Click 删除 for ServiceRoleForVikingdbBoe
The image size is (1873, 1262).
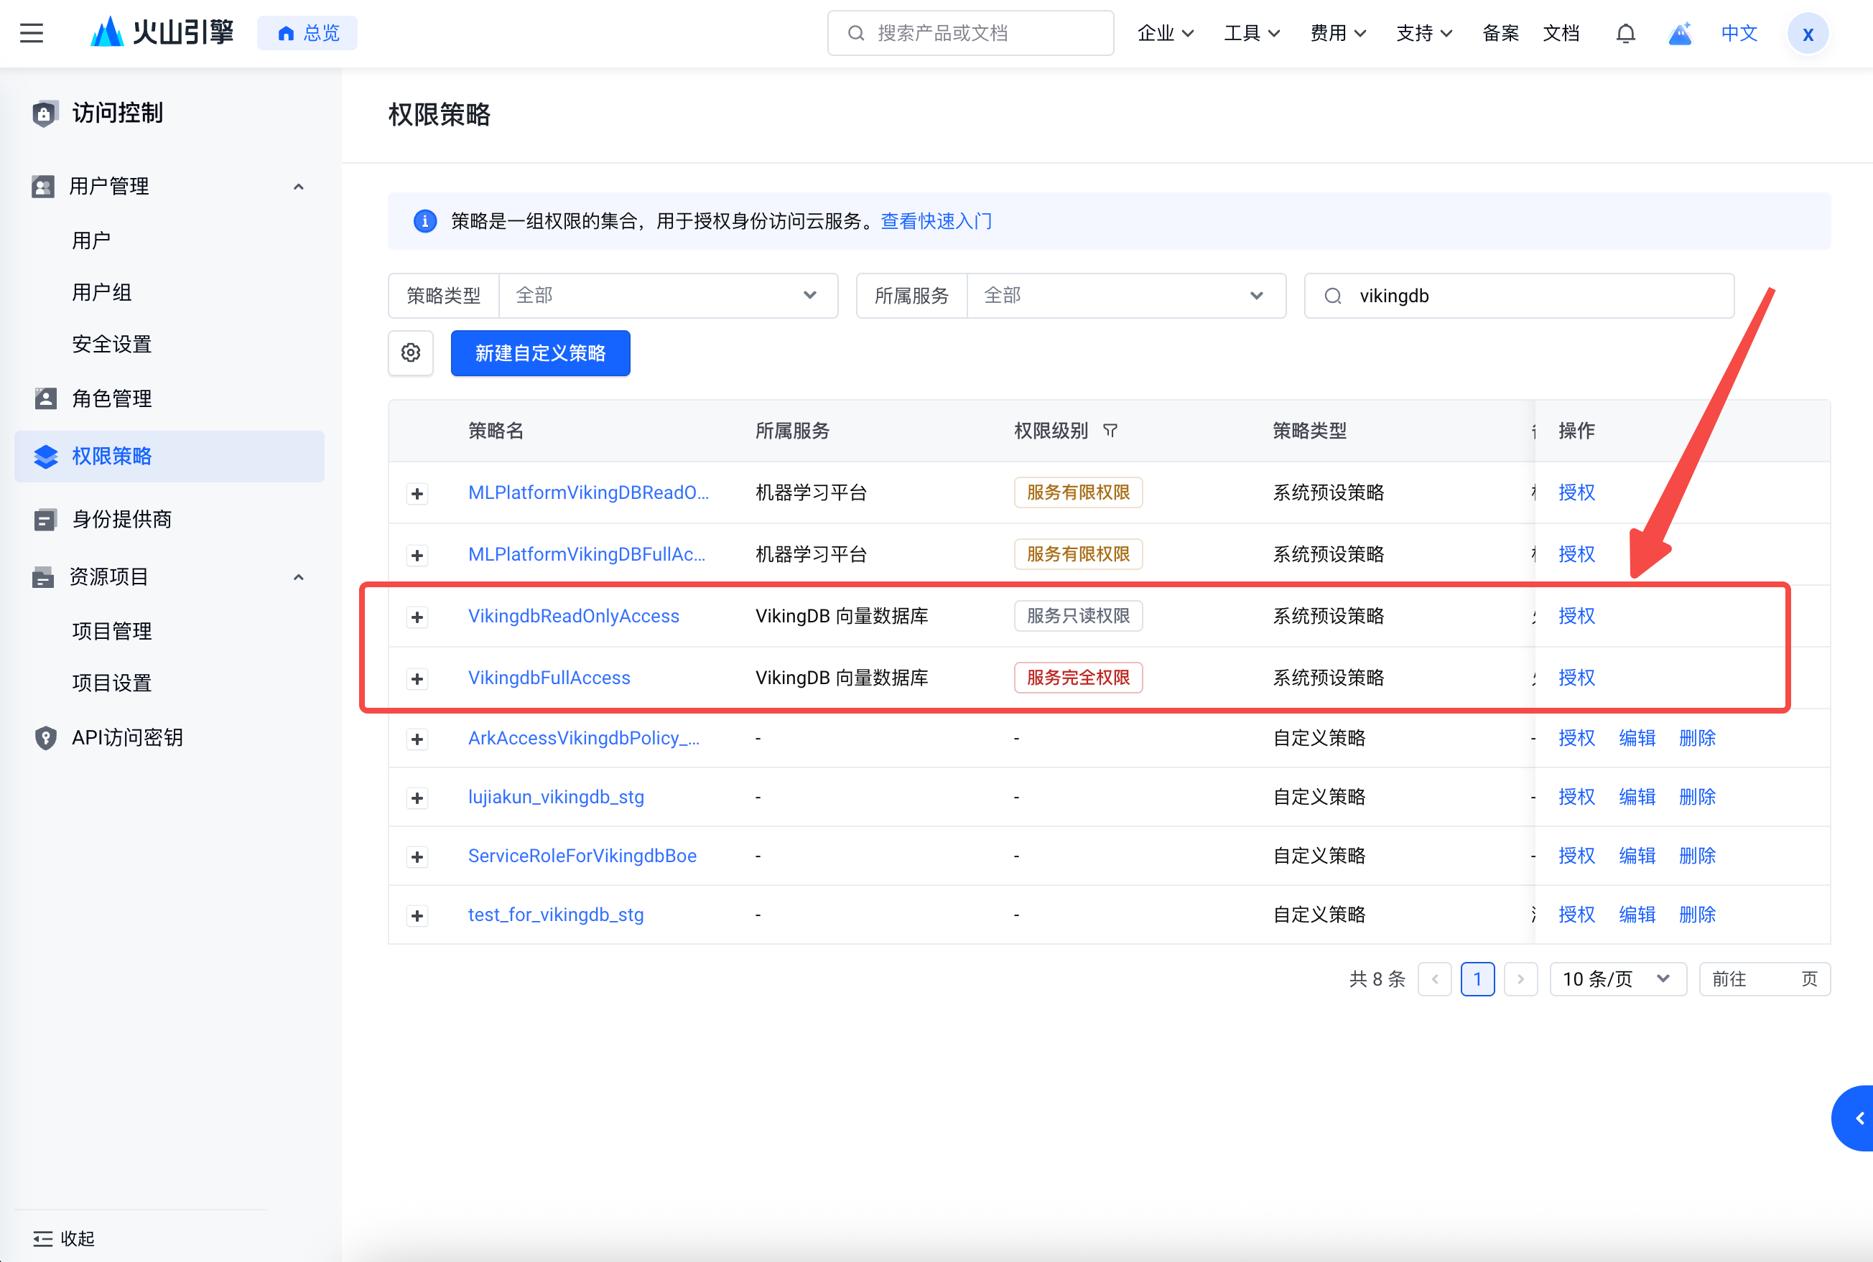1698,856
